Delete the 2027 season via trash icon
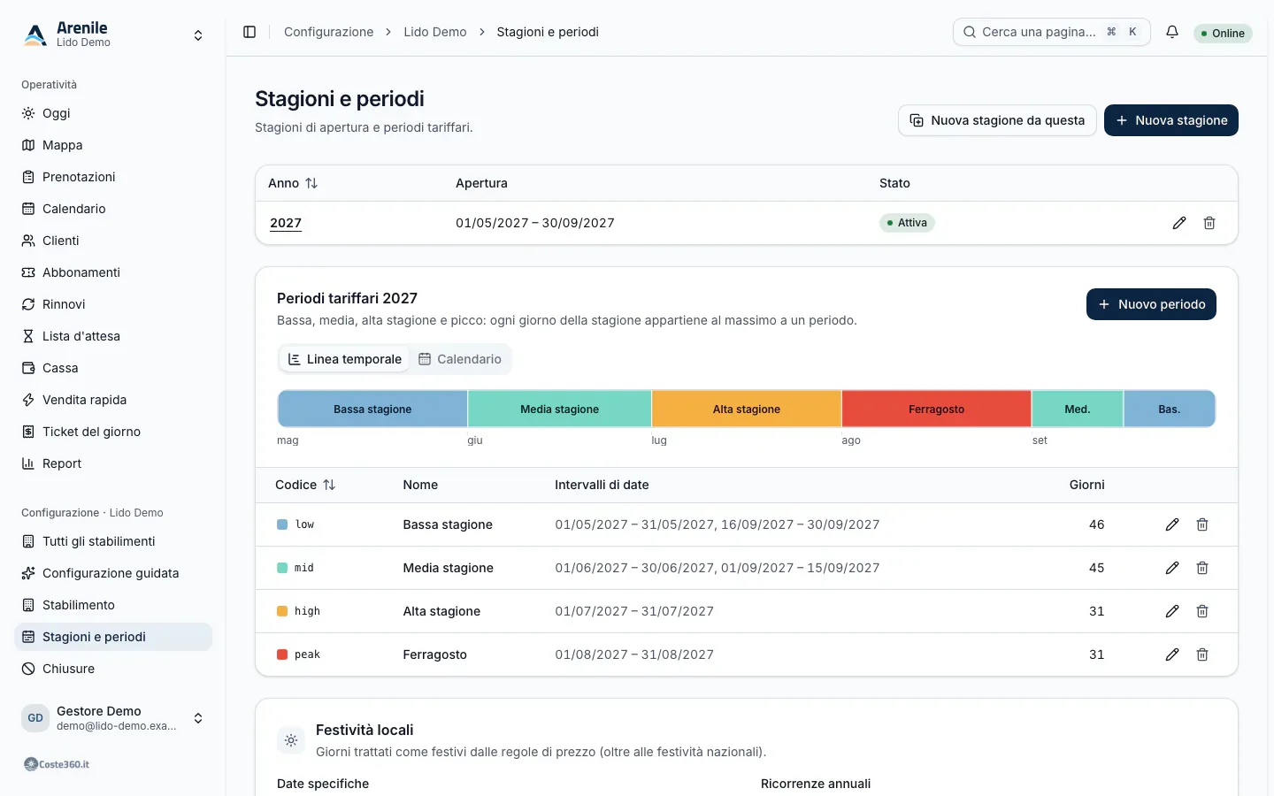Viewport: 1274px width, 796px height. coord(1209,223)
